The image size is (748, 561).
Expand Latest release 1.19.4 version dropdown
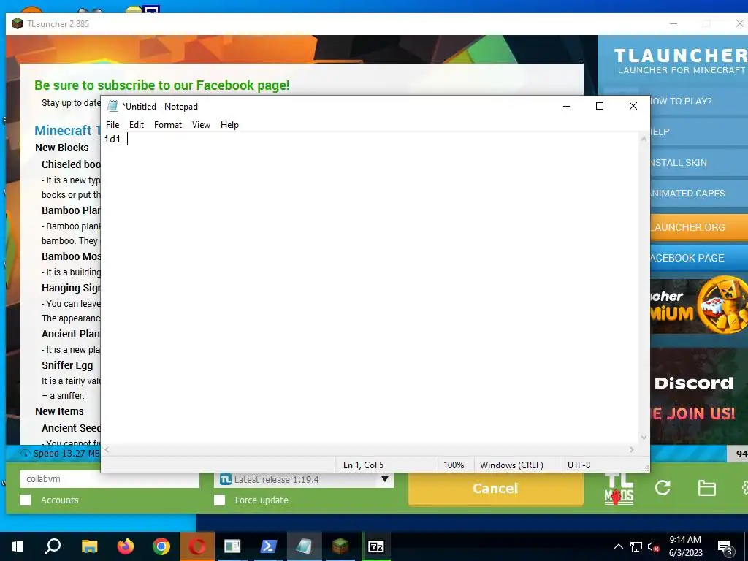[384, 479]
